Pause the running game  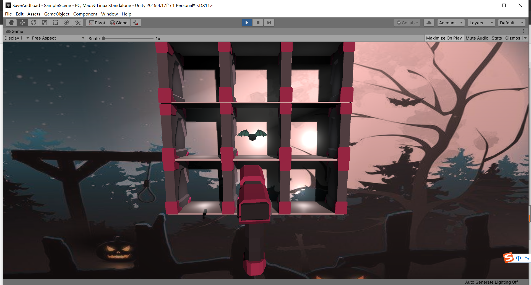pyautogui.click(x=257, y=23)
